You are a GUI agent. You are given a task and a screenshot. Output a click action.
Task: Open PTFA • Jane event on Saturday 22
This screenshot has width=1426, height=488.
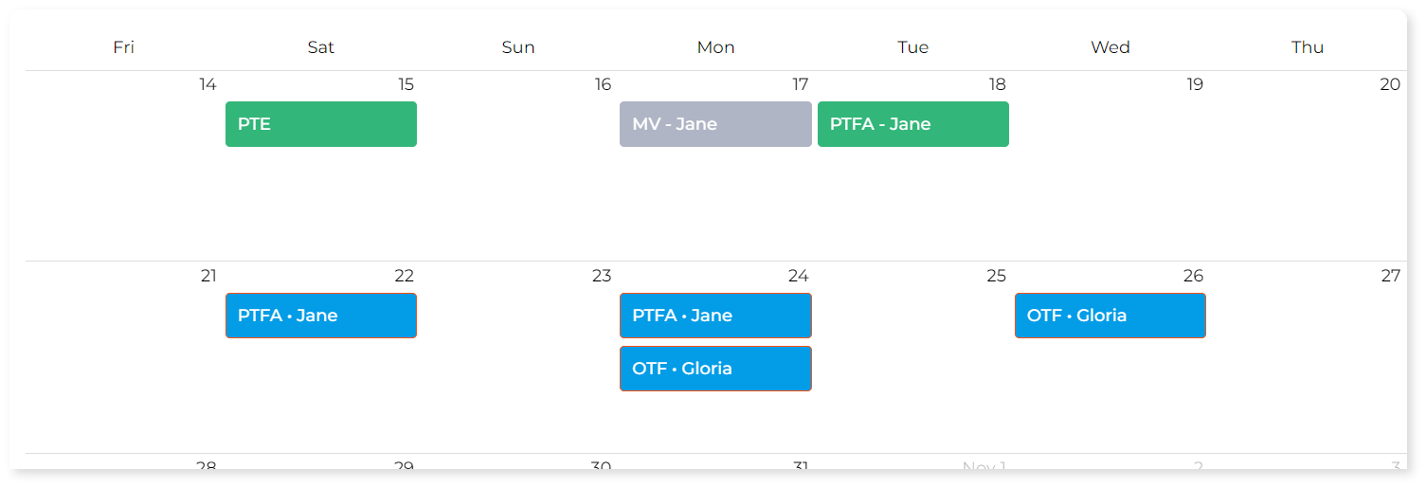(320, 316)
